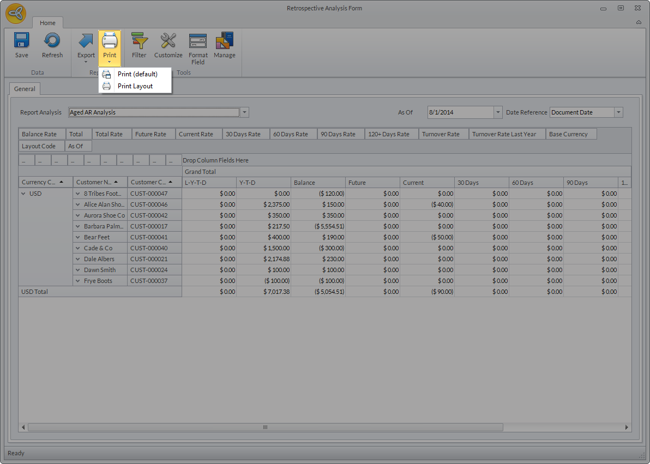
Task: Click the Format Field icon
Action: pyautogui.click(x=198, y=41)
